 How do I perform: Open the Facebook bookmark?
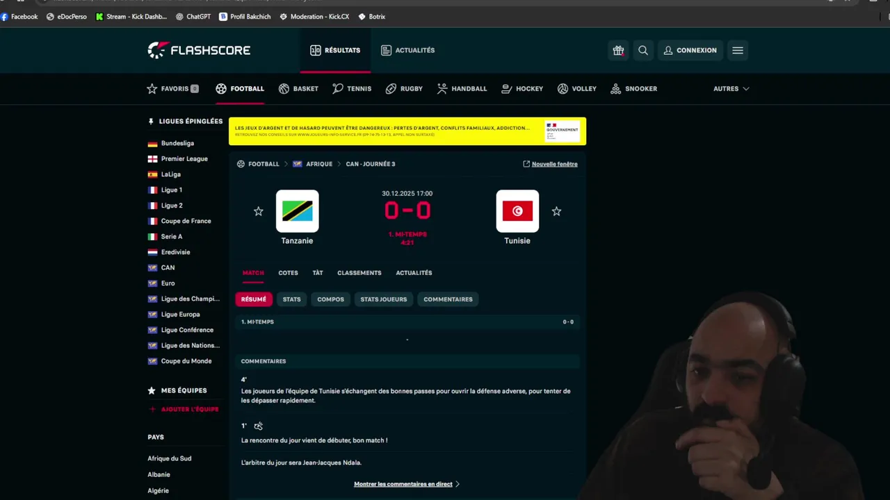(19, 17)
